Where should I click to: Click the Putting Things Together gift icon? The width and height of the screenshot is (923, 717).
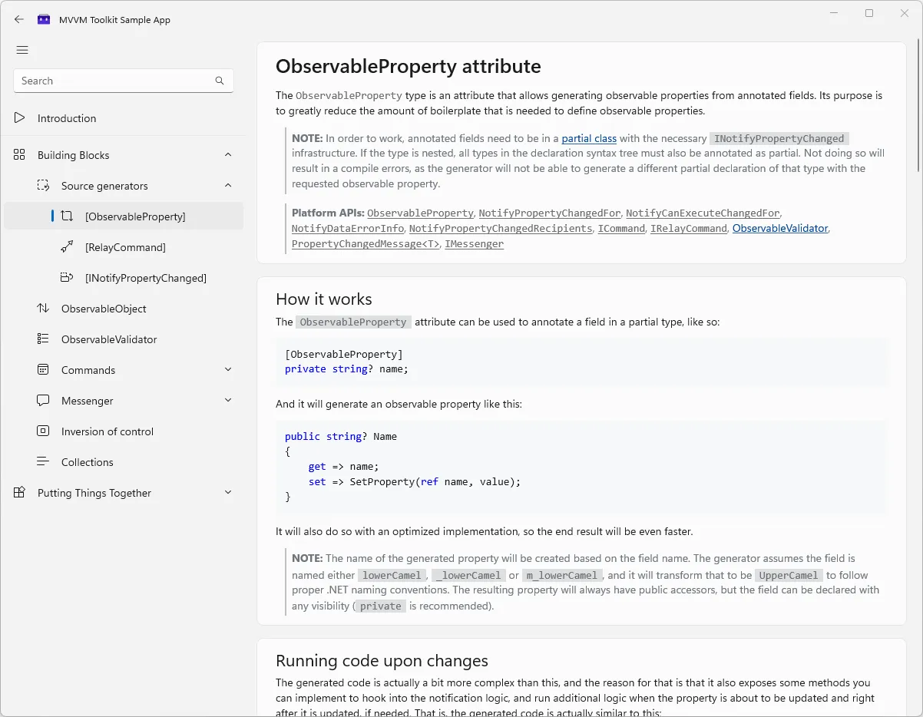19,493
